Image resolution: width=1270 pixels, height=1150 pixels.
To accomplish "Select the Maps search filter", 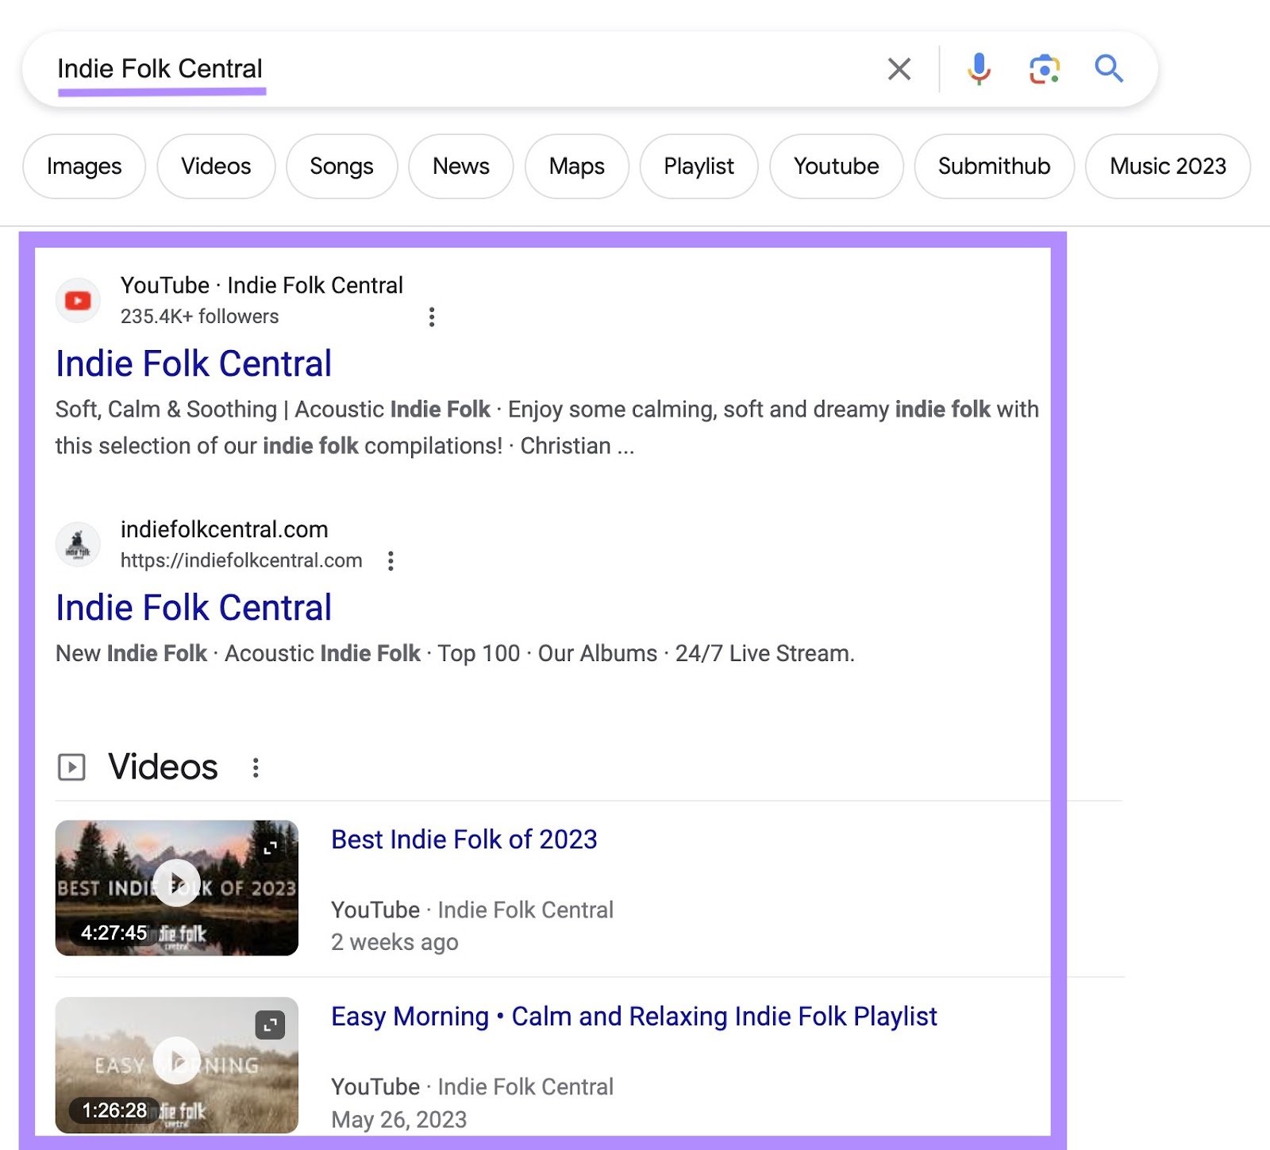I will click(576, 167).
